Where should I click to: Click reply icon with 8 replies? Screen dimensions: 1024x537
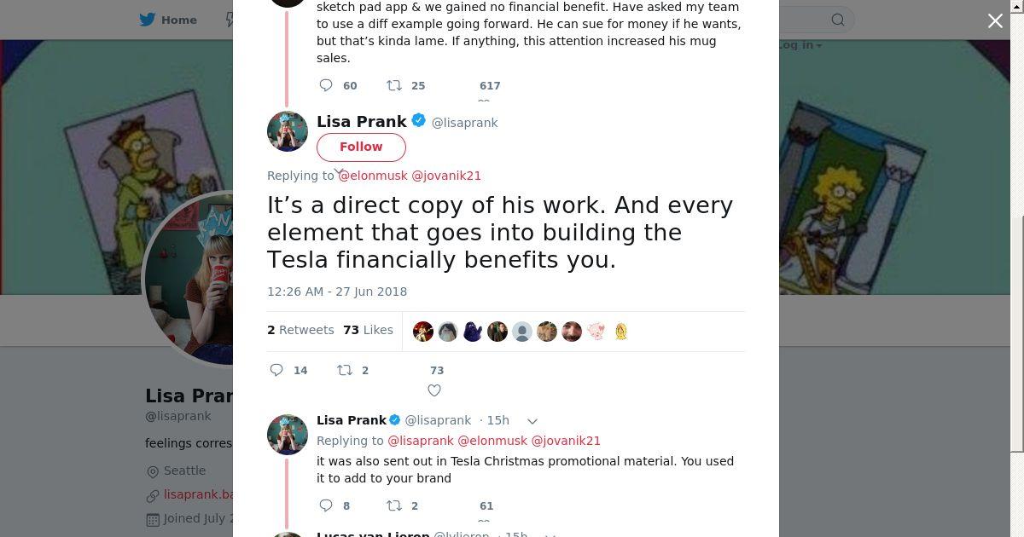(326, 505)
